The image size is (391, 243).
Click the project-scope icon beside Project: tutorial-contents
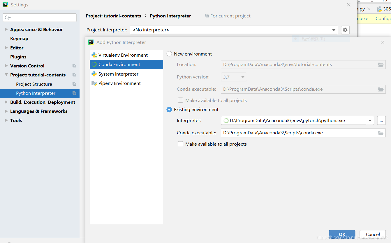(74, 75)
